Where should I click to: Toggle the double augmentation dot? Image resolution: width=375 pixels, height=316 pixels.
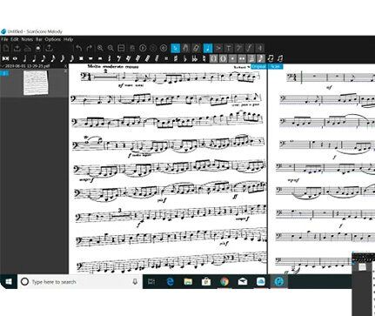[242, 58]
